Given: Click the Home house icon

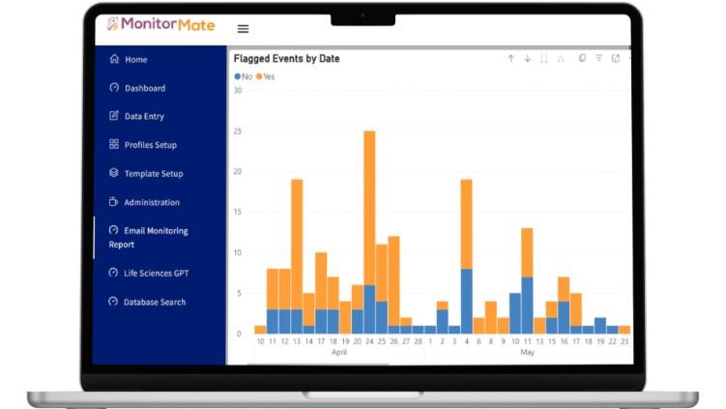Looking at the screenshot, I should 114,59.
